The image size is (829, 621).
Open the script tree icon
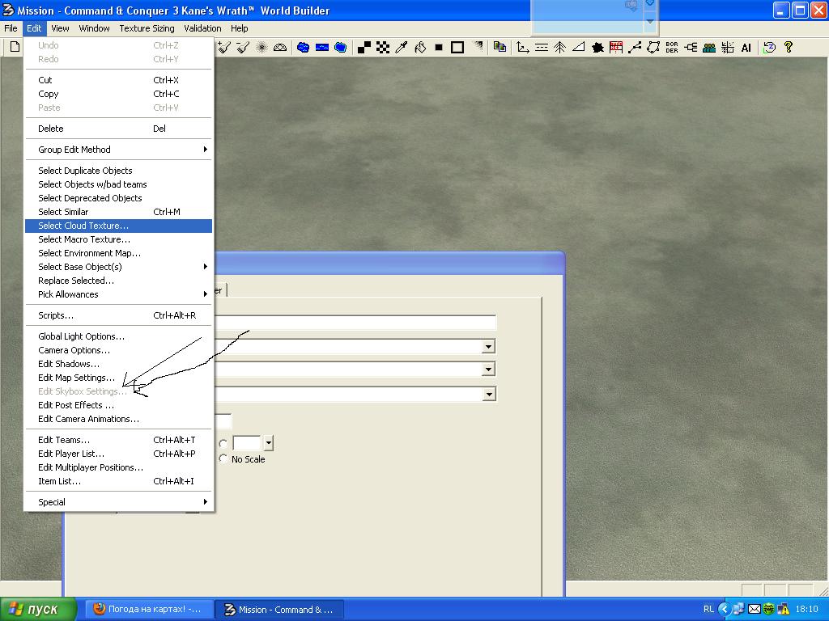point(691,48)
